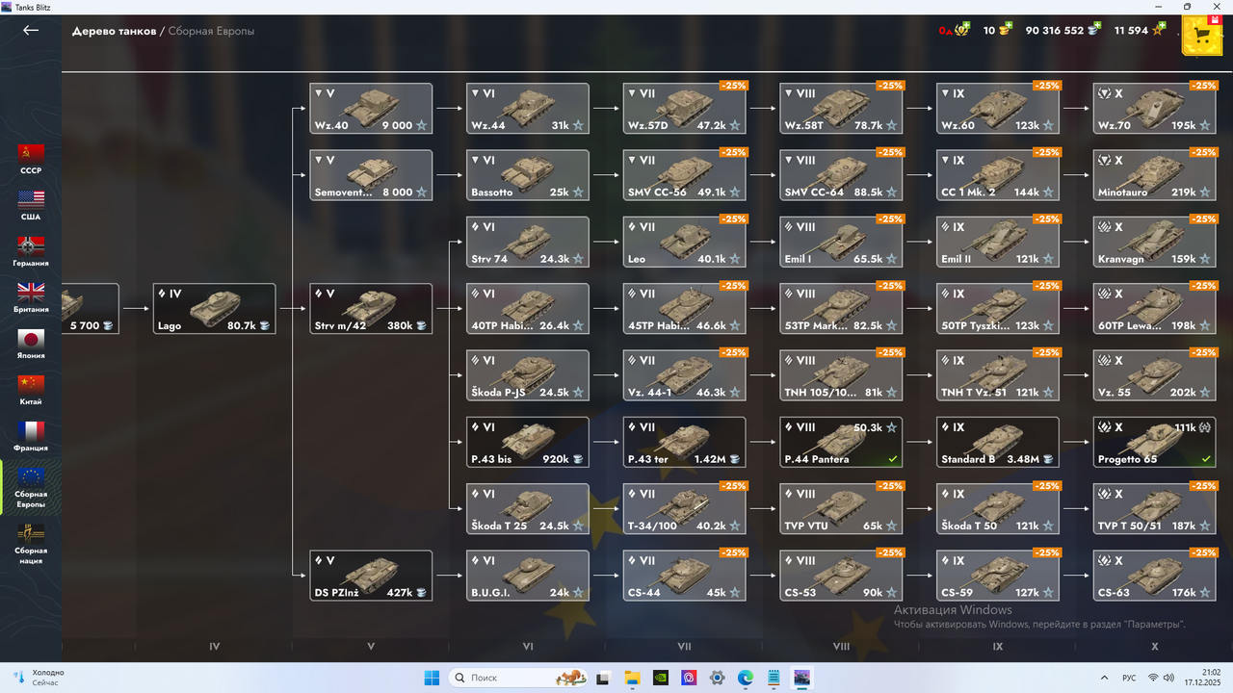Open the shop cart icon

click(x=1201, y=38)
